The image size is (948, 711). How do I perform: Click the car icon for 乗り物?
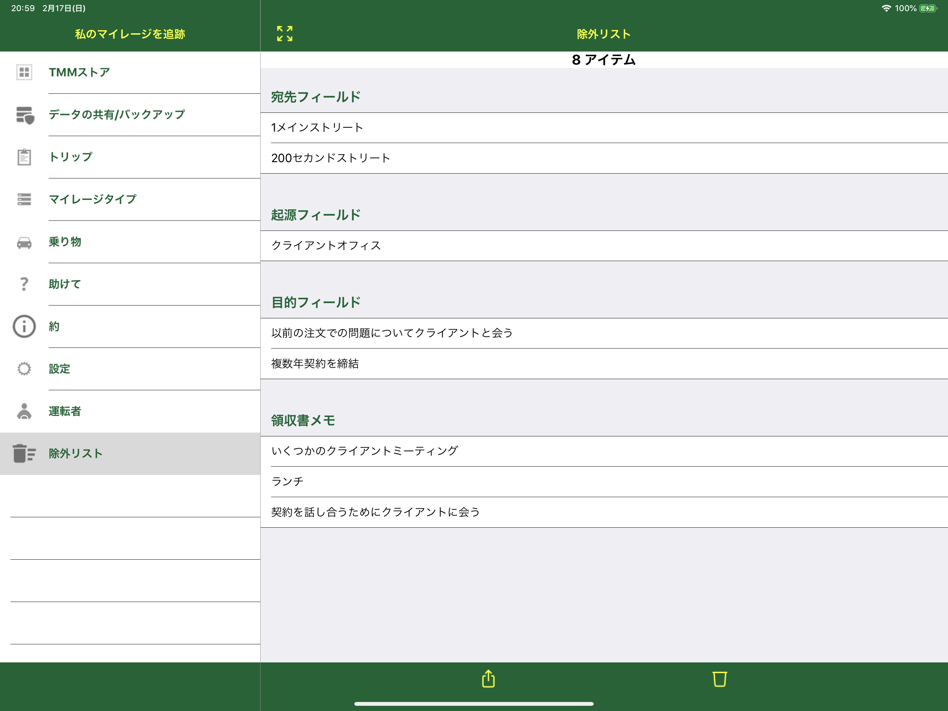point(24,242)
